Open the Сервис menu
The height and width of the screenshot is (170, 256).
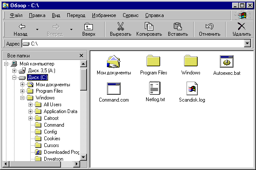point(131,15)
